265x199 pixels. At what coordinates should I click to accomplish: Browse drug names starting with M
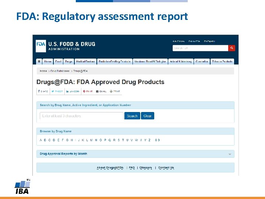tap(91, 140)
